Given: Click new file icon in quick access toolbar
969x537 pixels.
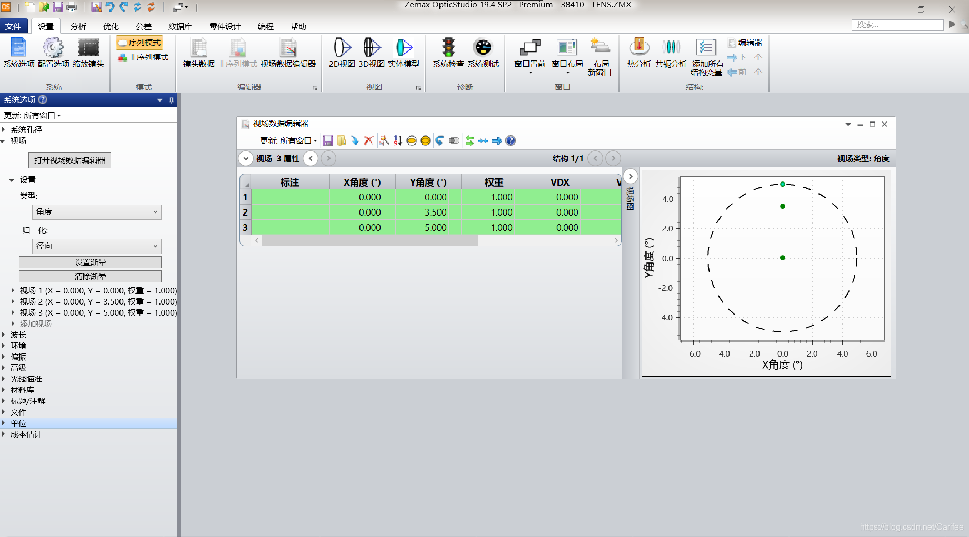Looking at the screenshot, I should [x=31, y=7].
